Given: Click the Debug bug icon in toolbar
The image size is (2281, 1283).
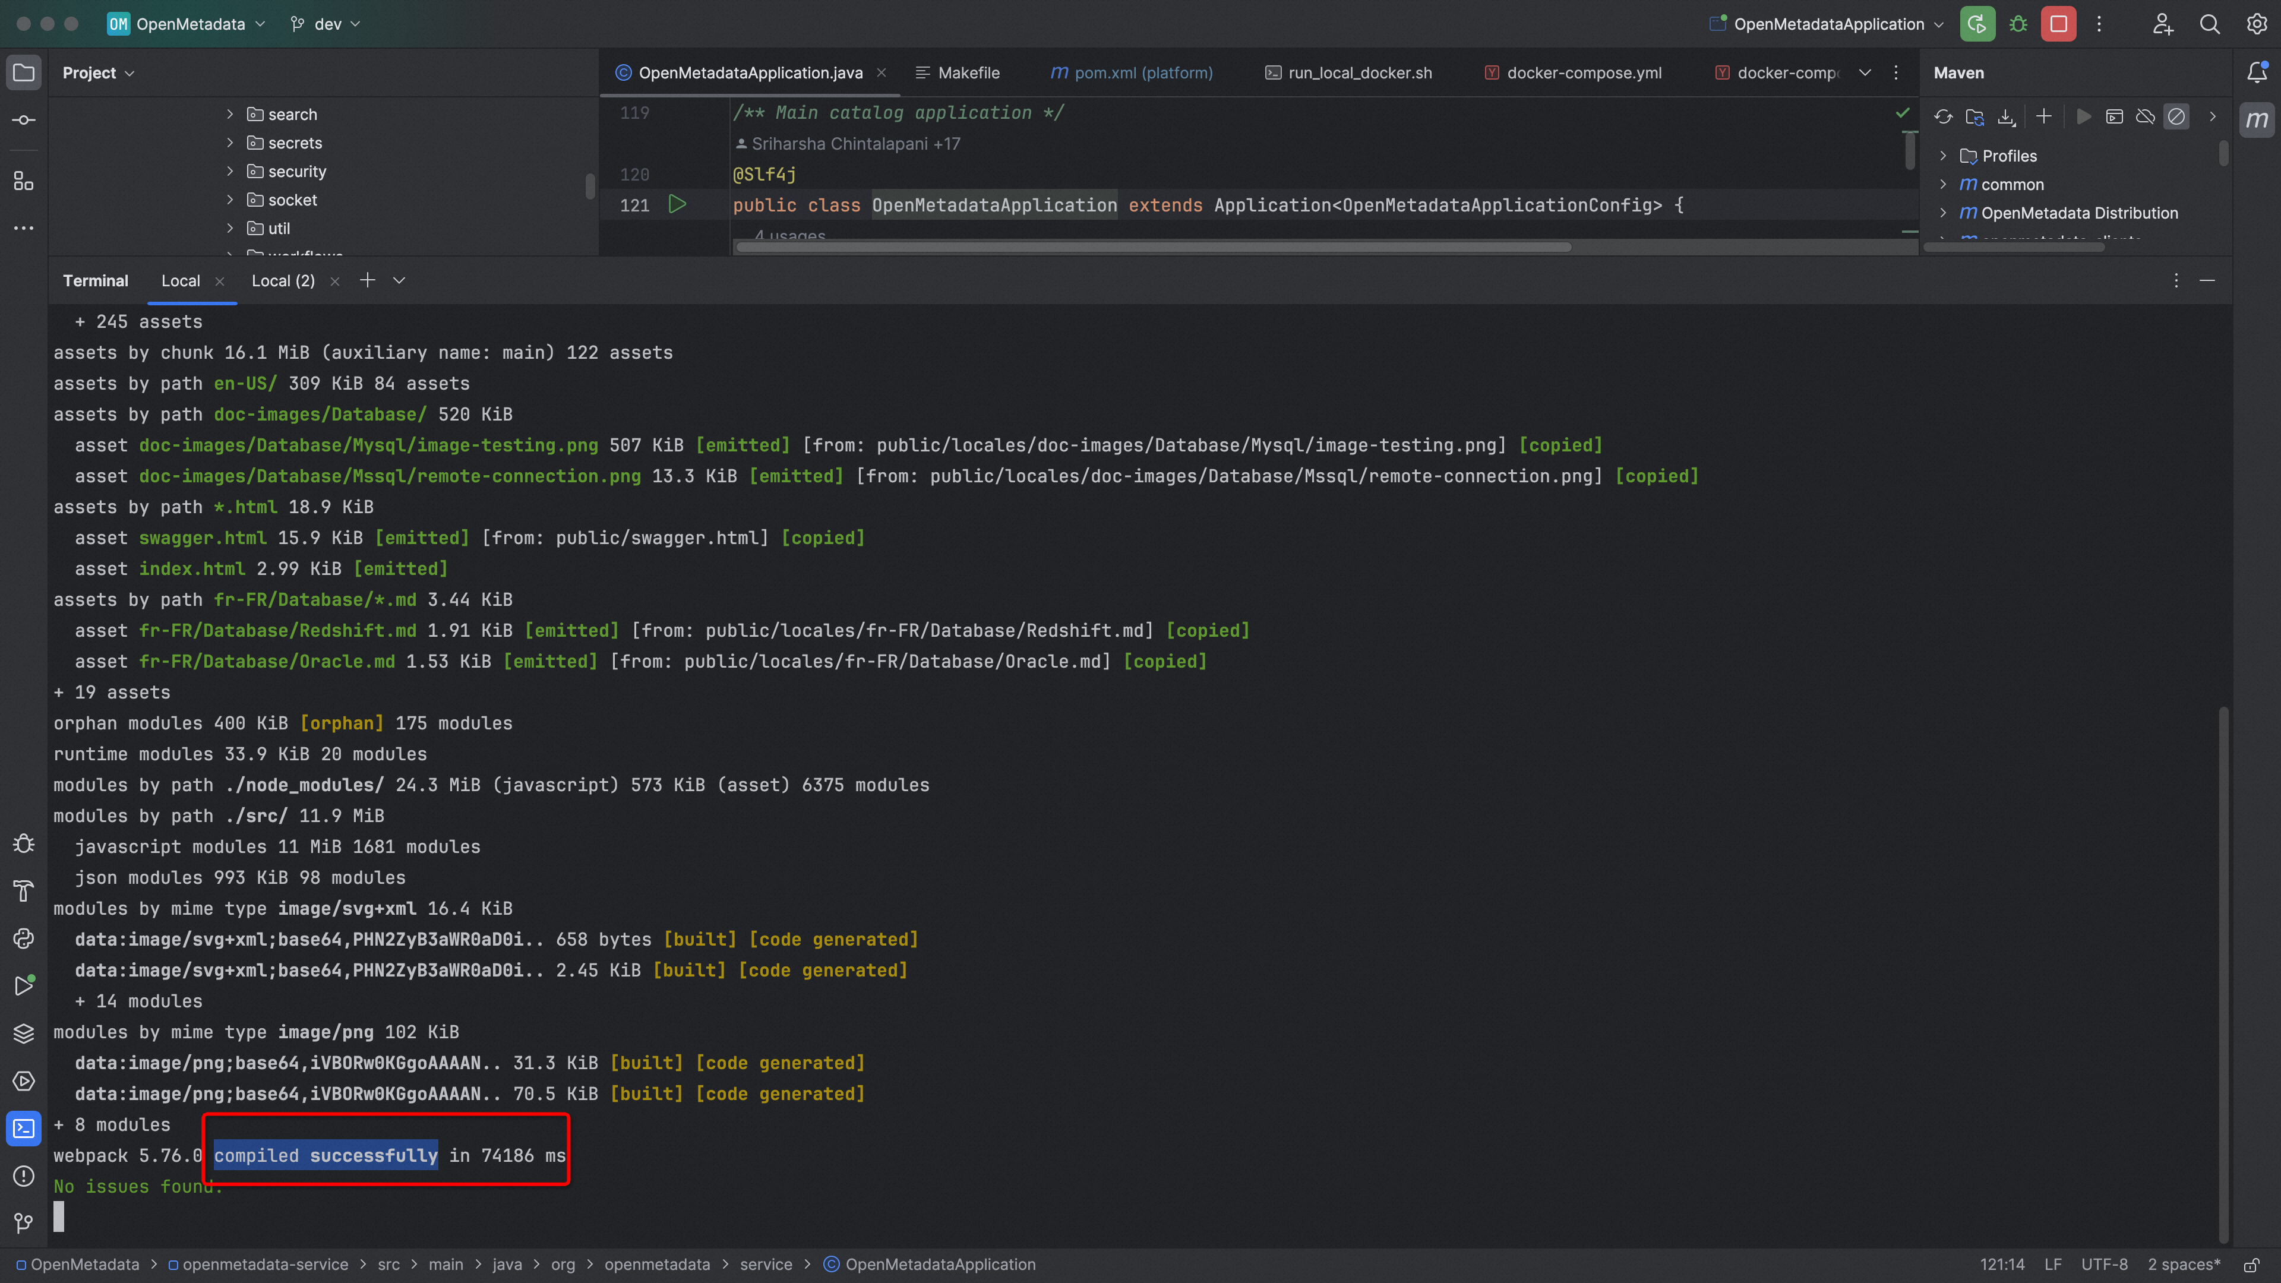Looking at the screenshot, I should (x=2018, y=24).
